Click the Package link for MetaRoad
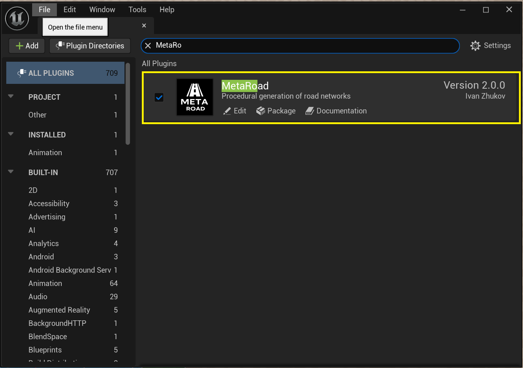 click(276, 111)
